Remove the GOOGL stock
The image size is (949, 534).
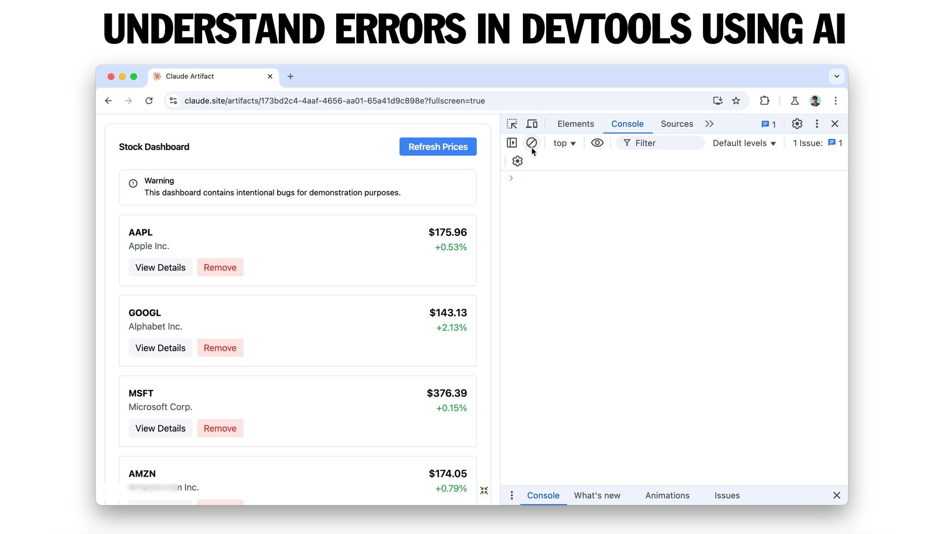click(x=220, y=348)
